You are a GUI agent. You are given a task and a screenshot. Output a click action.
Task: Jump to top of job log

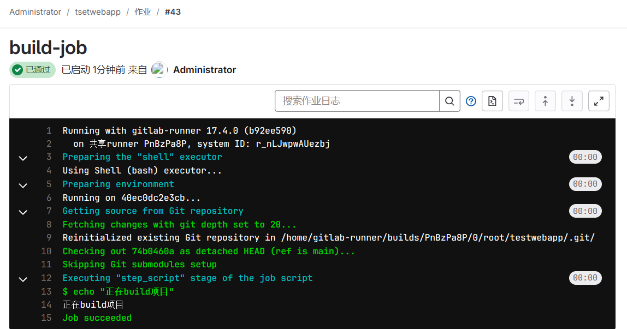pyautogui.click(x=546, y=101)
